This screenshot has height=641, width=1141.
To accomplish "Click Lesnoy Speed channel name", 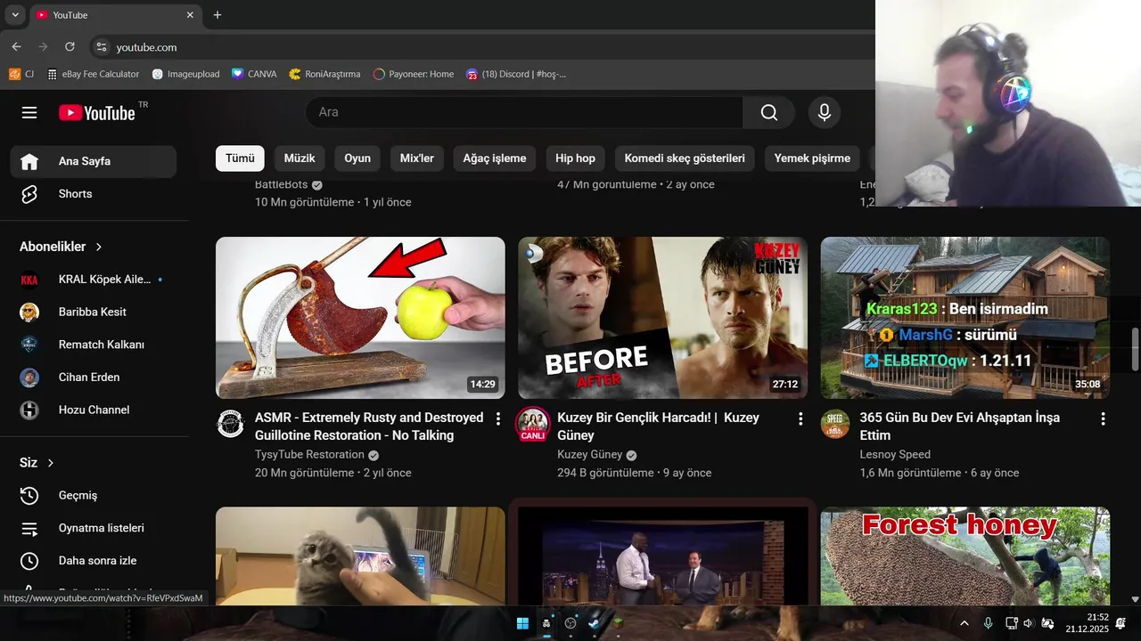I will click(895, 455).
